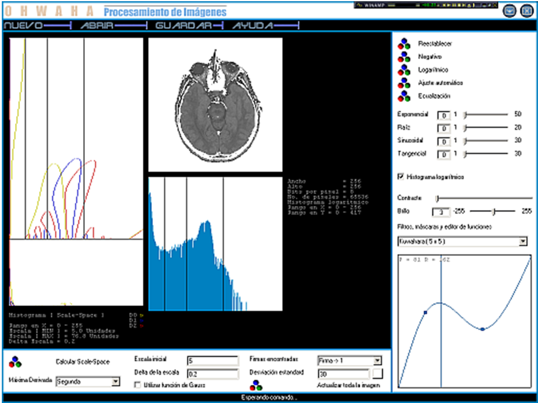Click 'Filtros, máscaras y editor de funciones' label
The height and width of the screenshot is (403, 538).
coord(445,226)
